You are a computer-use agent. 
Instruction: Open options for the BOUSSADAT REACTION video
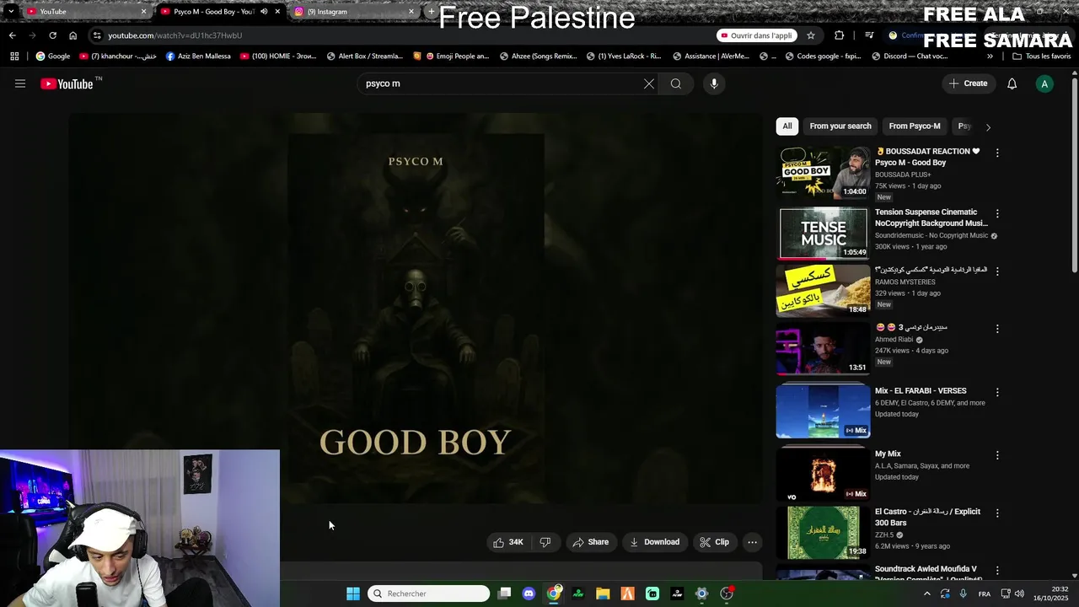pos(997,153)
